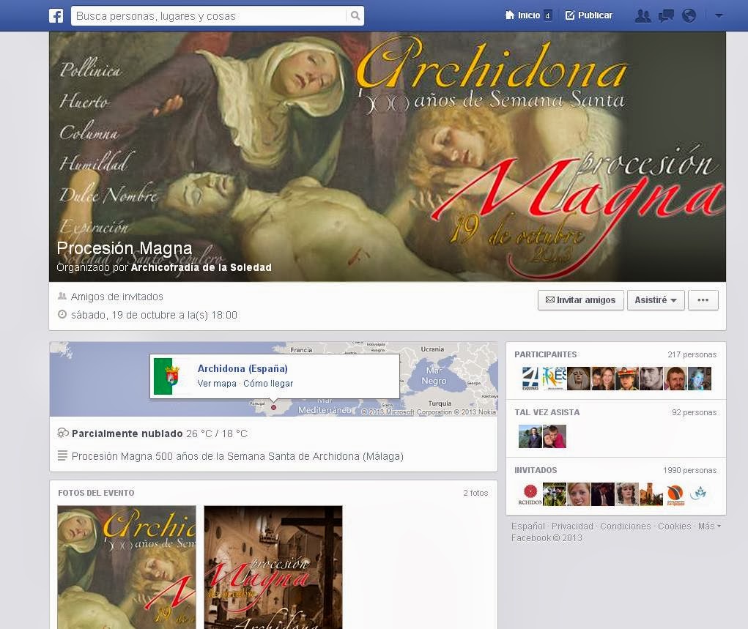Click Archicofradía de la Soledad organizer link
748x629 pixels.
click(201, 267)
